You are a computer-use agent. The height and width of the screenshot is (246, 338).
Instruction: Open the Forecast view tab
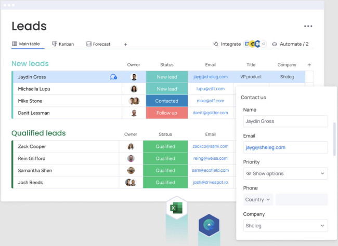(98, 44)
